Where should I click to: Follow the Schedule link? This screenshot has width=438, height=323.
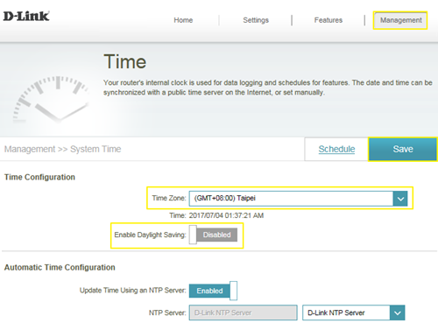336,149
